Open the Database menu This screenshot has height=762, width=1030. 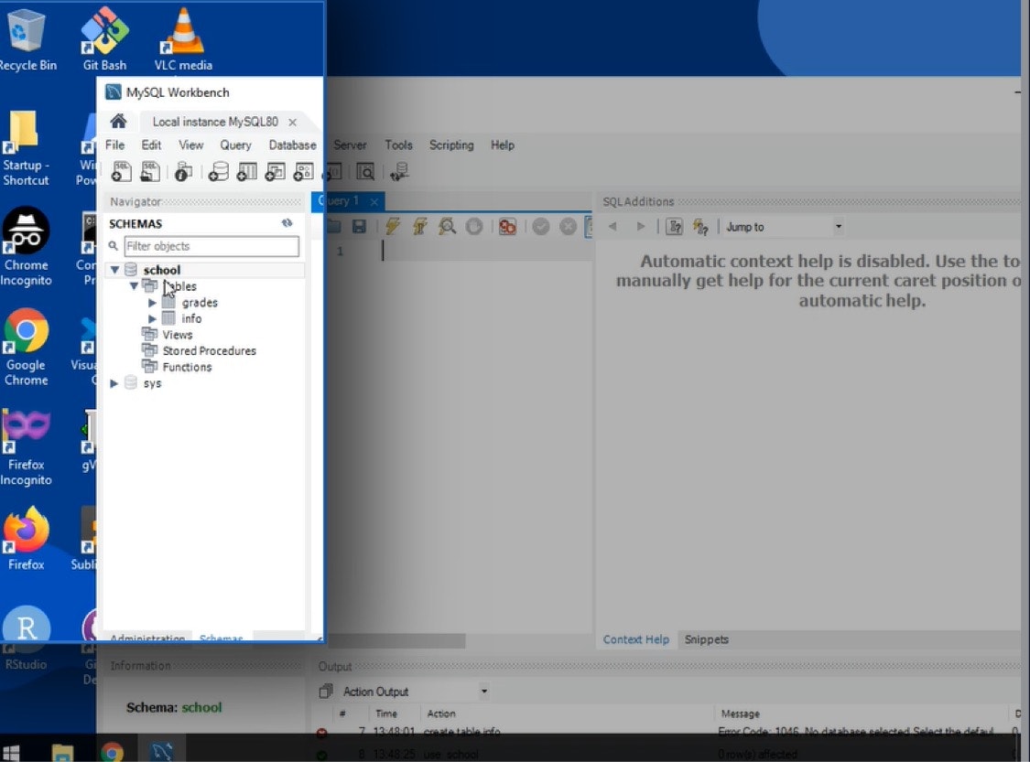(x=292, y=145)
